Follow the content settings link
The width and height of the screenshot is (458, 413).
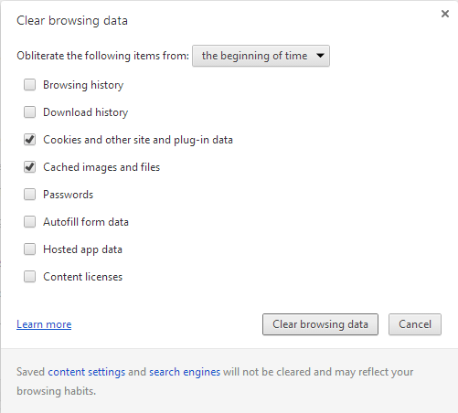87,372
